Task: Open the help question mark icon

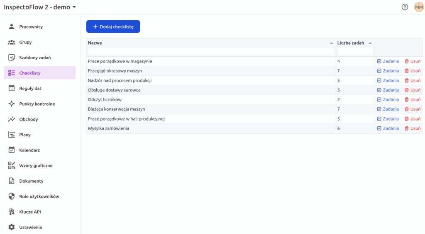Action: click(x=405, y=7)
